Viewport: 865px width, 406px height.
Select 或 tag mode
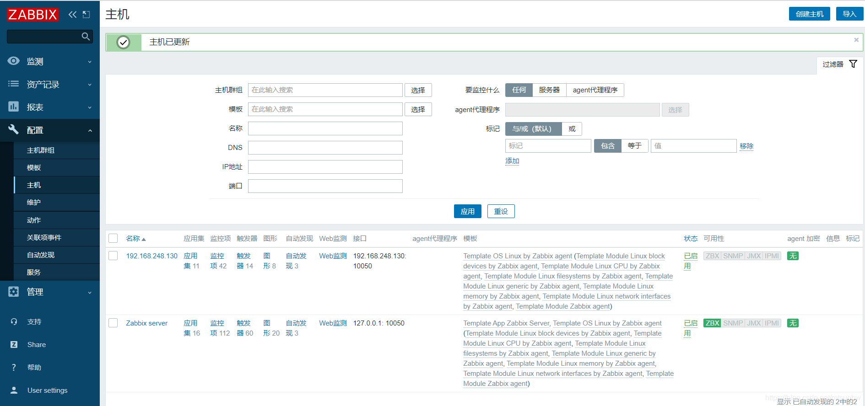point(572,129)
